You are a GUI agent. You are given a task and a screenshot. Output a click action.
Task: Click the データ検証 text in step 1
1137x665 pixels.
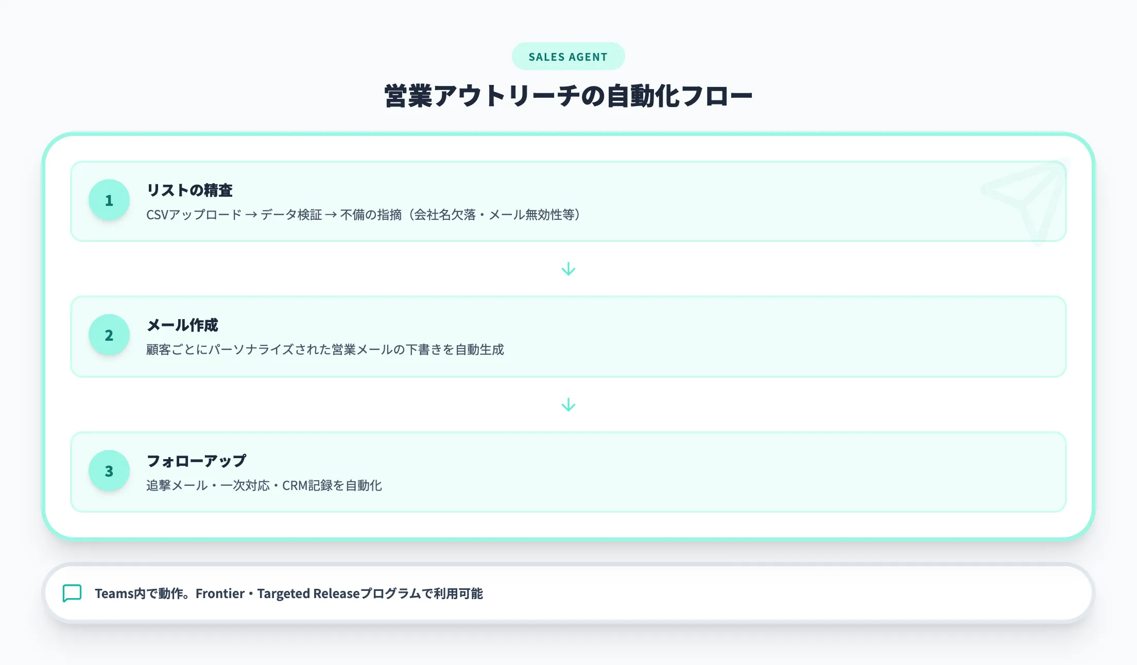pos(291,215)
